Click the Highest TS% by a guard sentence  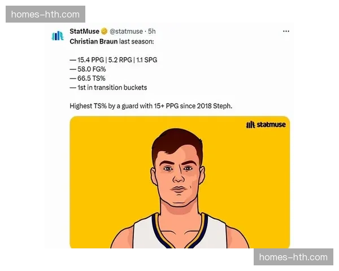pyautogui.click(x=151, y=106)
